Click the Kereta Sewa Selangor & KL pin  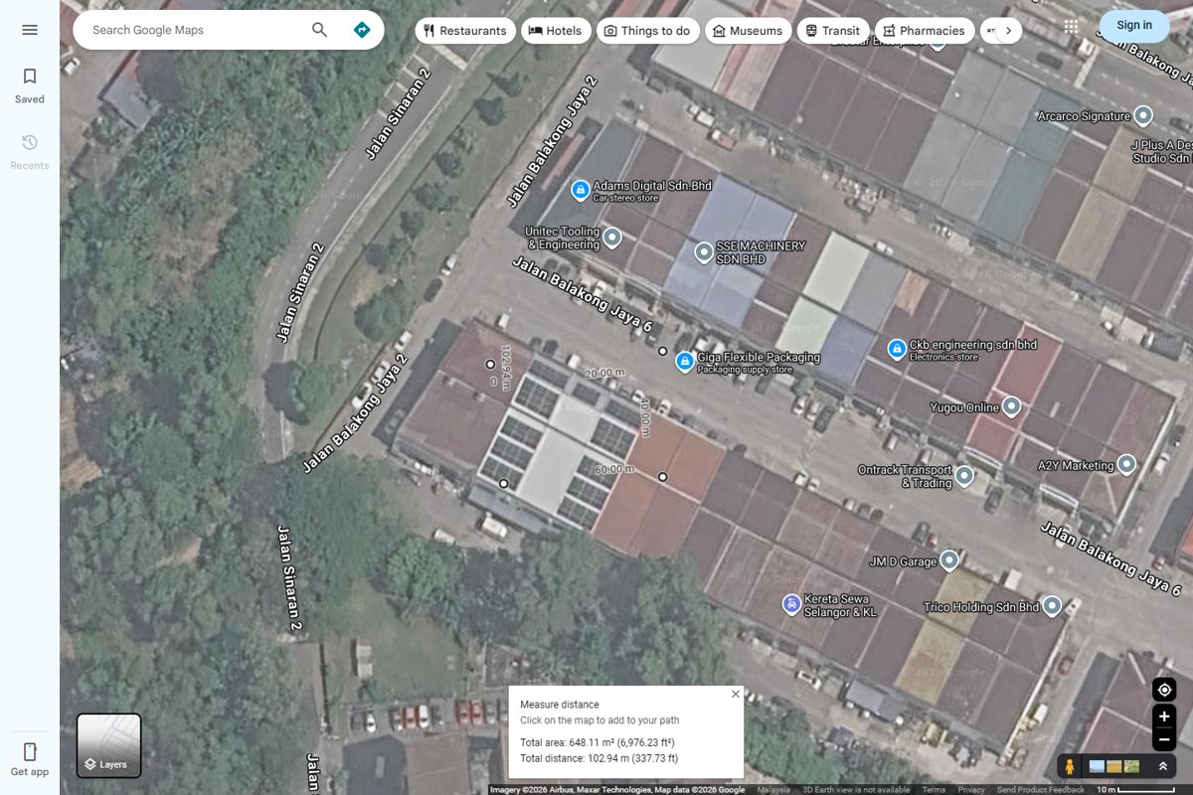pyautogui.click(x=790, y=604)
